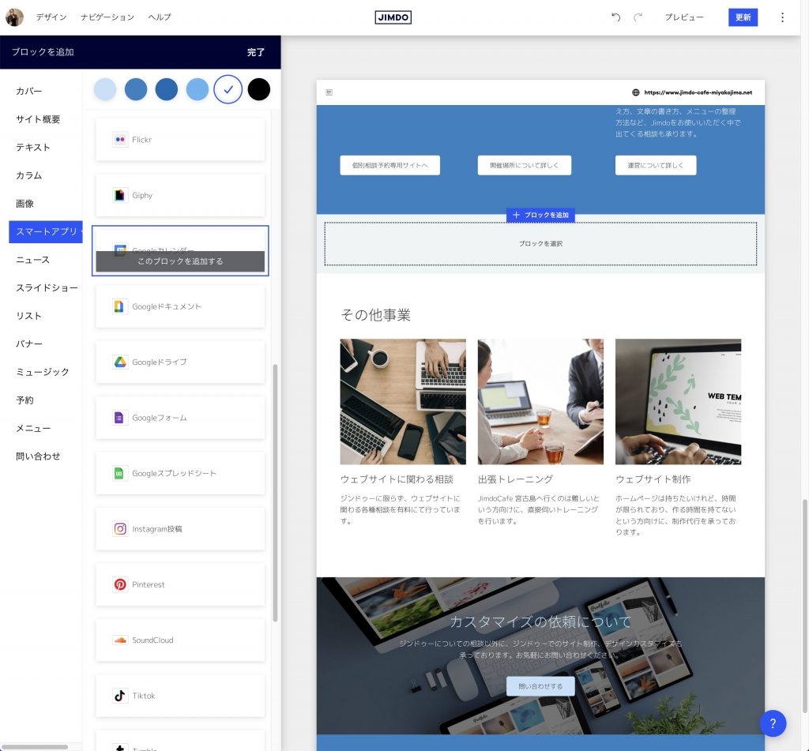Open the three-dot more options menu
This screenshot has width=809, height=751.
tap(782, 17)
